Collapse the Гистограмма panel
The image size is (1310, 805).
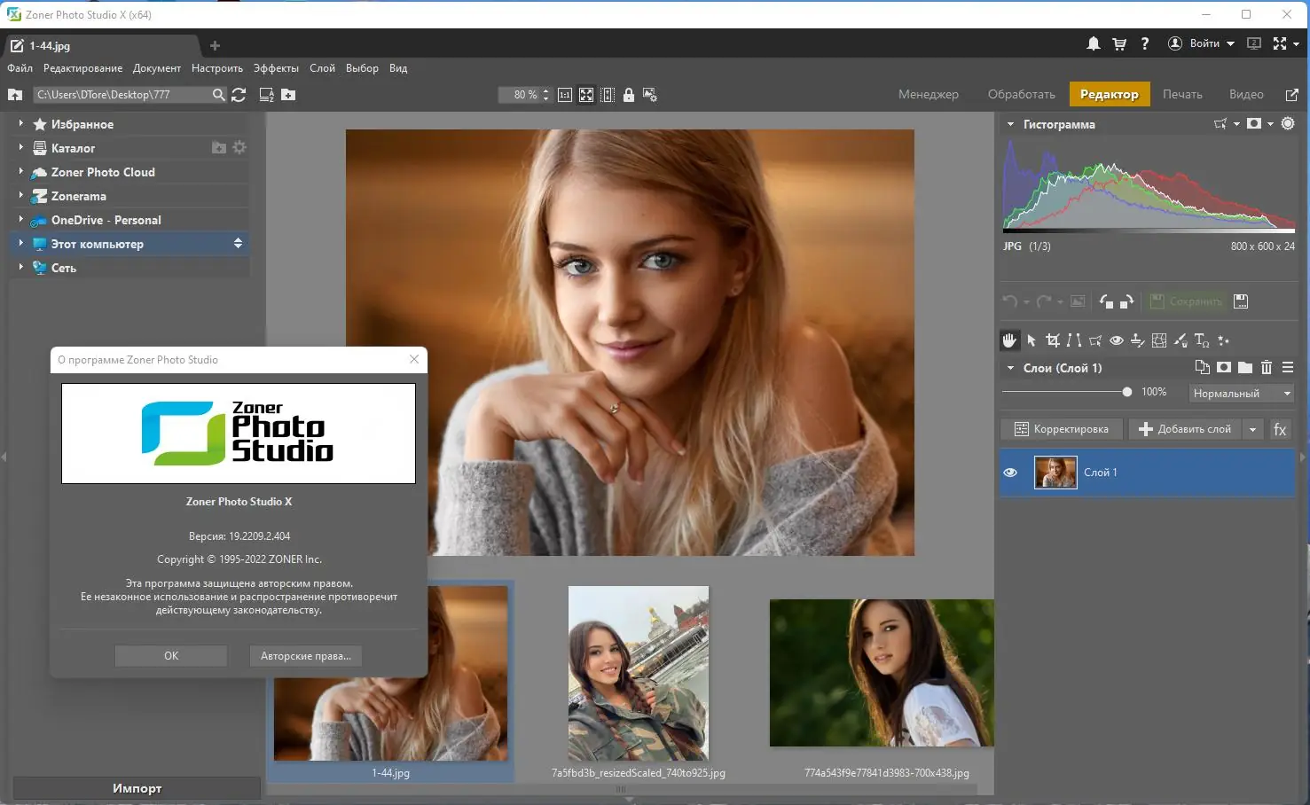pyautogui.click(x=1010, y=125)
